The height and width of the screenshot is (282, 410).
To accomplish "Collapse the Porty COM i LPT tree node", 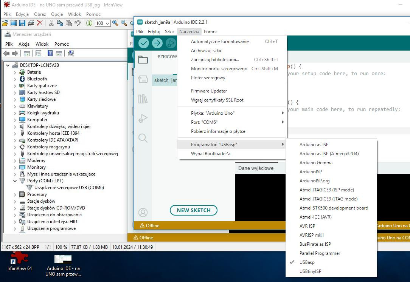I will (15, 181).
